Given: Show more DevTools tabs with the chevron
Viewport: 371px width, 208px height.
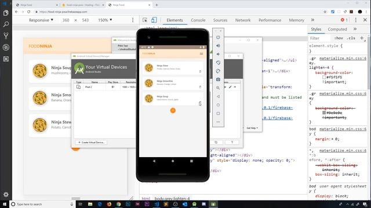Looking at the screenshot, I should click(312, 20).
